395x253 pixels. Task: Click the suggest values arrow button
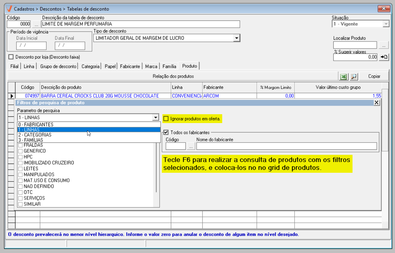384,57
